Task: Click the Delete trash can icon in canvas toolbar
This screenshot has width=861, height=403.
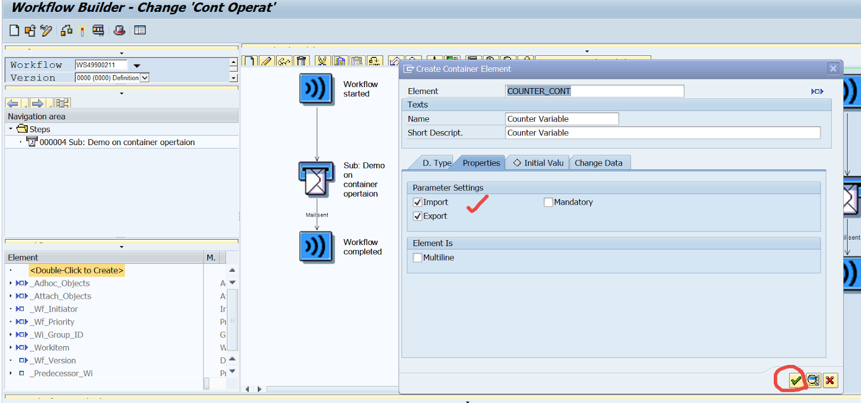Action: point(302,61)
